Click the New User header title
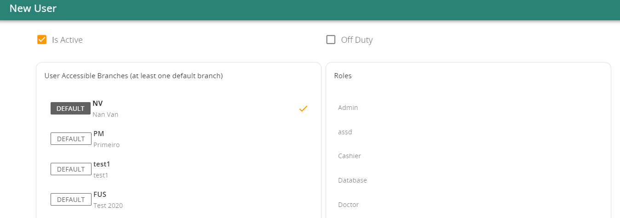The image size is (620, 218). coord(33,8)
